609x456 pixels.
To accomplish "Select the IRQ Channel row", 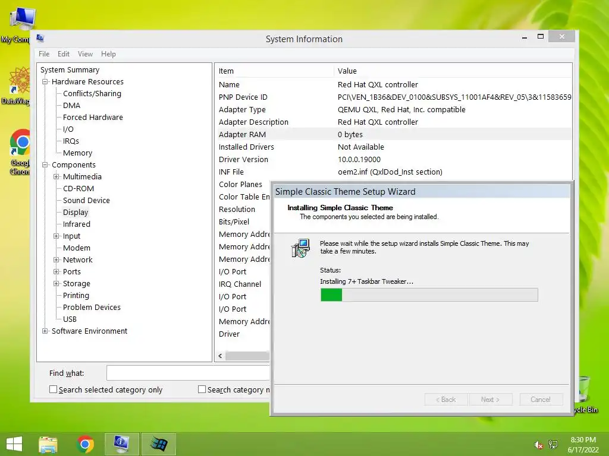I will [243, 284].
